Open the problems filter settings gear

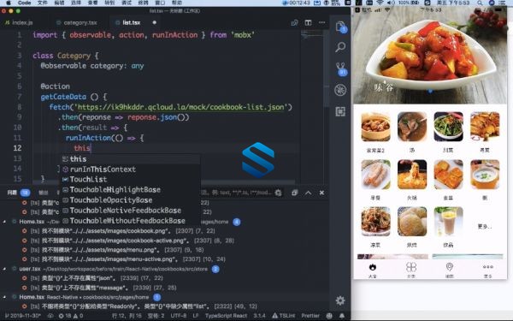point(278,193)
